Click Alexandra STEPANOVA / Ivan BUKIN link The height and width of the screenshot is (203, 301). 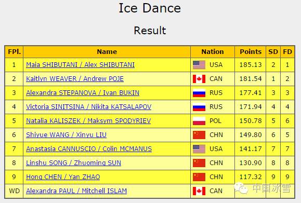[83, 93]
